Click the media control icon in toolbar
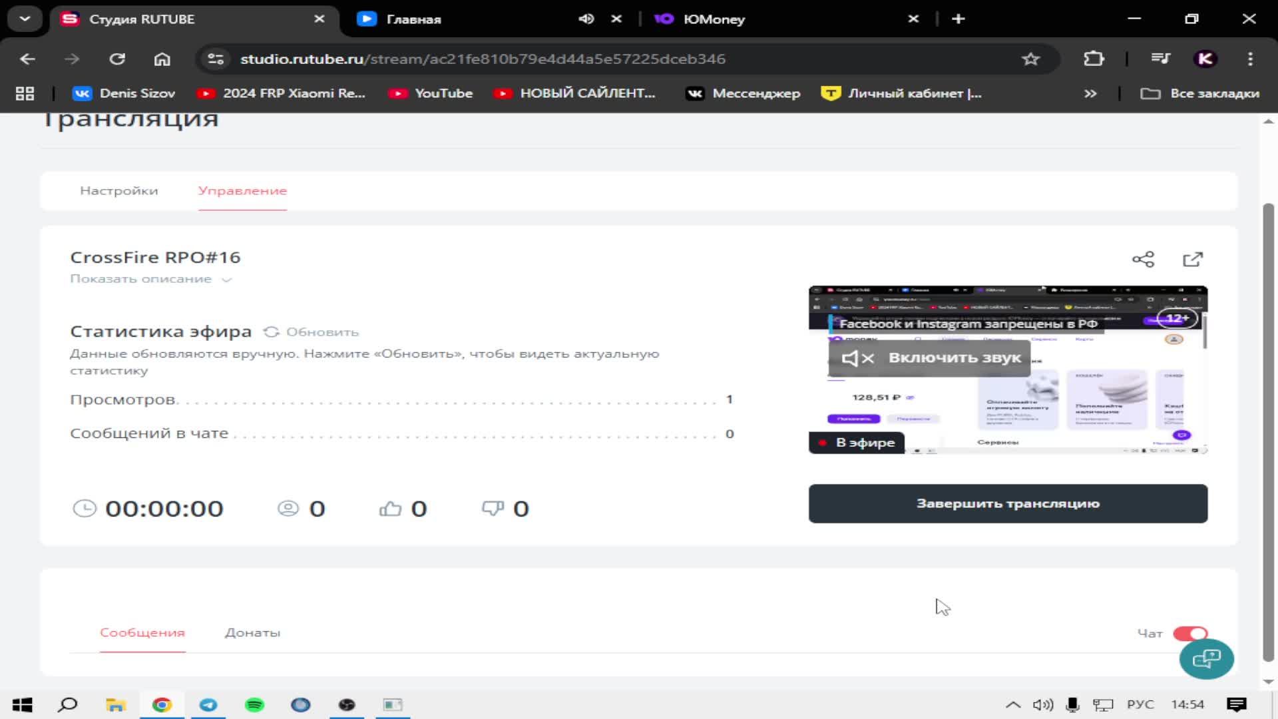The height and width of the screenshot is (719, 1278). point(1160,59)
